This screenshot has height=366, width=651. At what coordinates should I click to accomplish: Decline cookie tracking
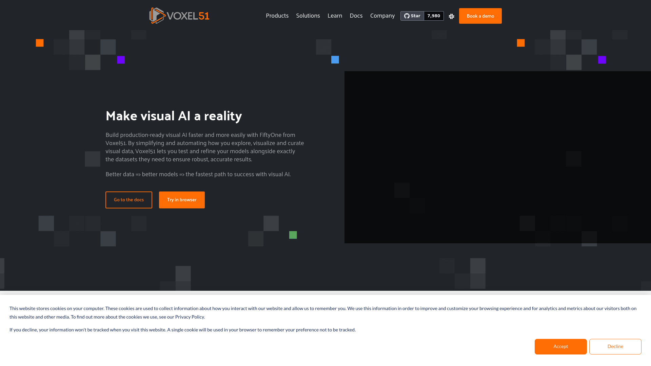click(x=615, y=346)
